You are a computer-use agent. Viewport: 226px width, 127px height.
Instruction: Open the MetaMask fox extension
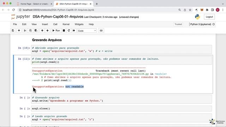pos(202,10)
